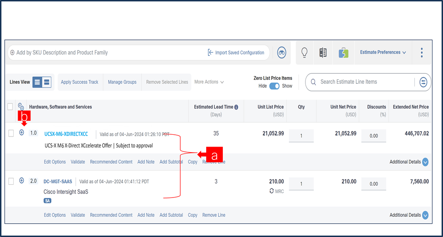443x237 pixels.
Task: Click the plus icon in the SKU search field
Action: click(12, 53)
